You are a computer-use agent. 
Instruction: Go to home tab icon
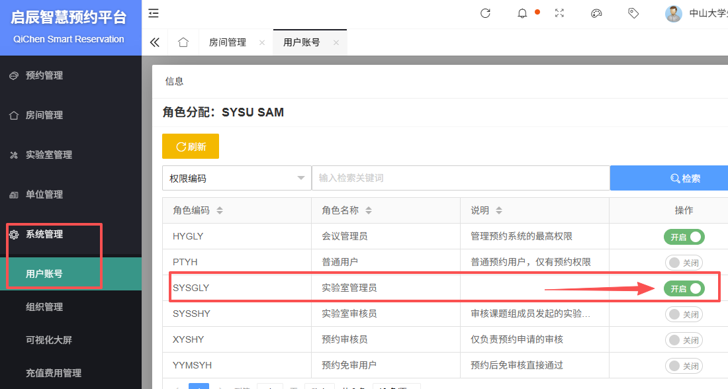point(183,42)
